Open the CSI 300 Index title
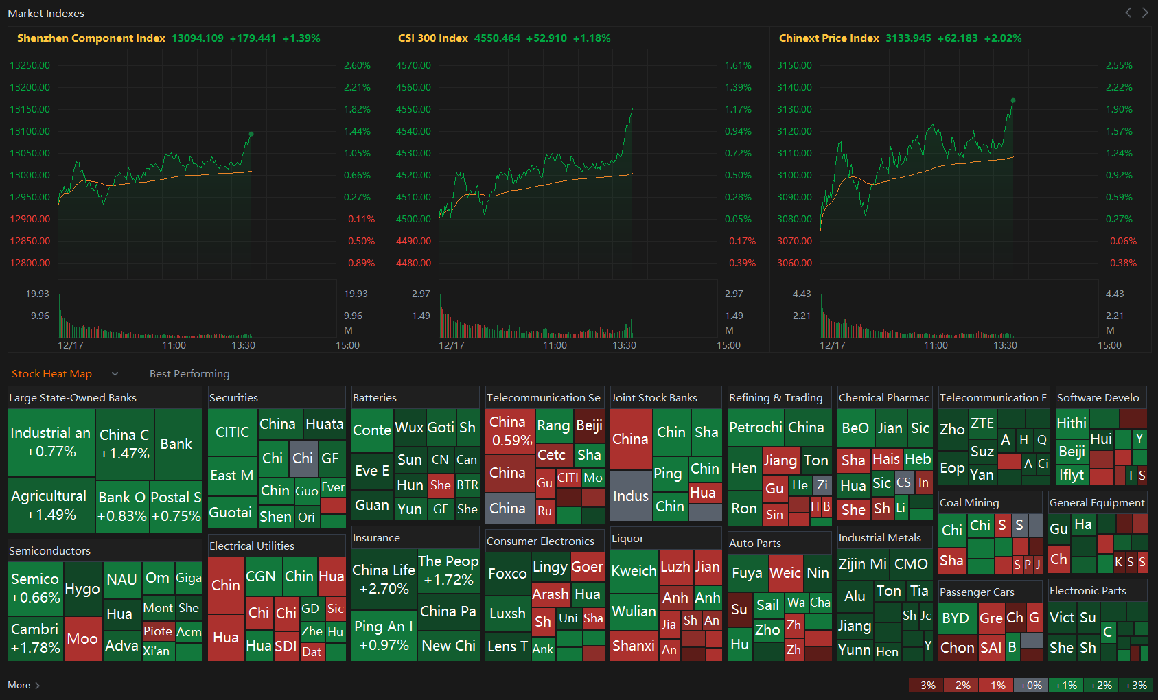Viewport: 1158px width, 700px height. (433, 38)
